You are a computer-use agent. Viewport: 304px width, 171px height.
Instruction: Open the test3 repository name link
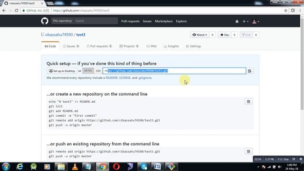point(81,35)
